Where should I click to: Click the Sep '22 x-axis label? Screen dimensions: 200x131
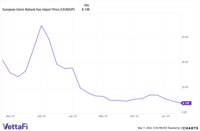pyautogui.click(x=41, y=116)
